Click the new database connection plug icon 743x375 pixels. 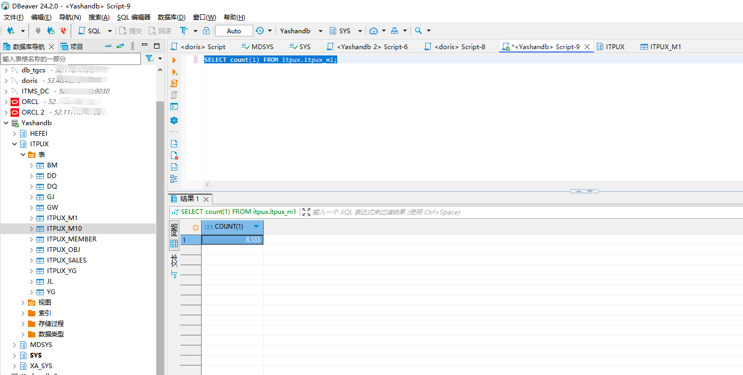tap(11, 31)
